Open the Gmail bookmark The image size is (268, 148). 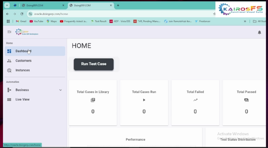coord(21,21)
